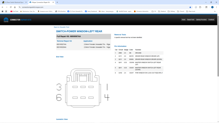Click circuit Q611 in the pin table
Screen dimensions: 219x123
(x=120, y=68)
